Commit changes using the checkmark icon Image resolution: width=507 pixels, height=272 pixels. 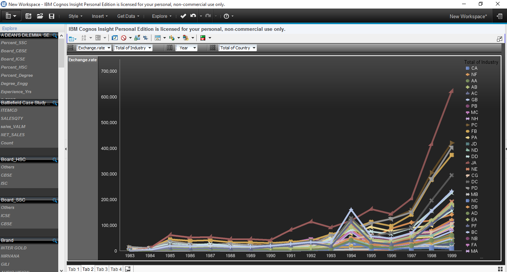(x=183, y=16)
